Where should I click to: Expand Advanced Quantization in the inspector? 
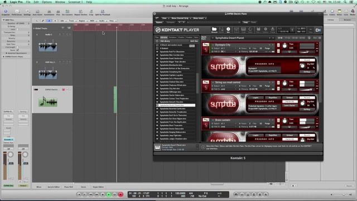click(x=7, y=53)
